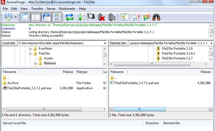
Task: Toggle the message log display
Action: click(25, 17)
